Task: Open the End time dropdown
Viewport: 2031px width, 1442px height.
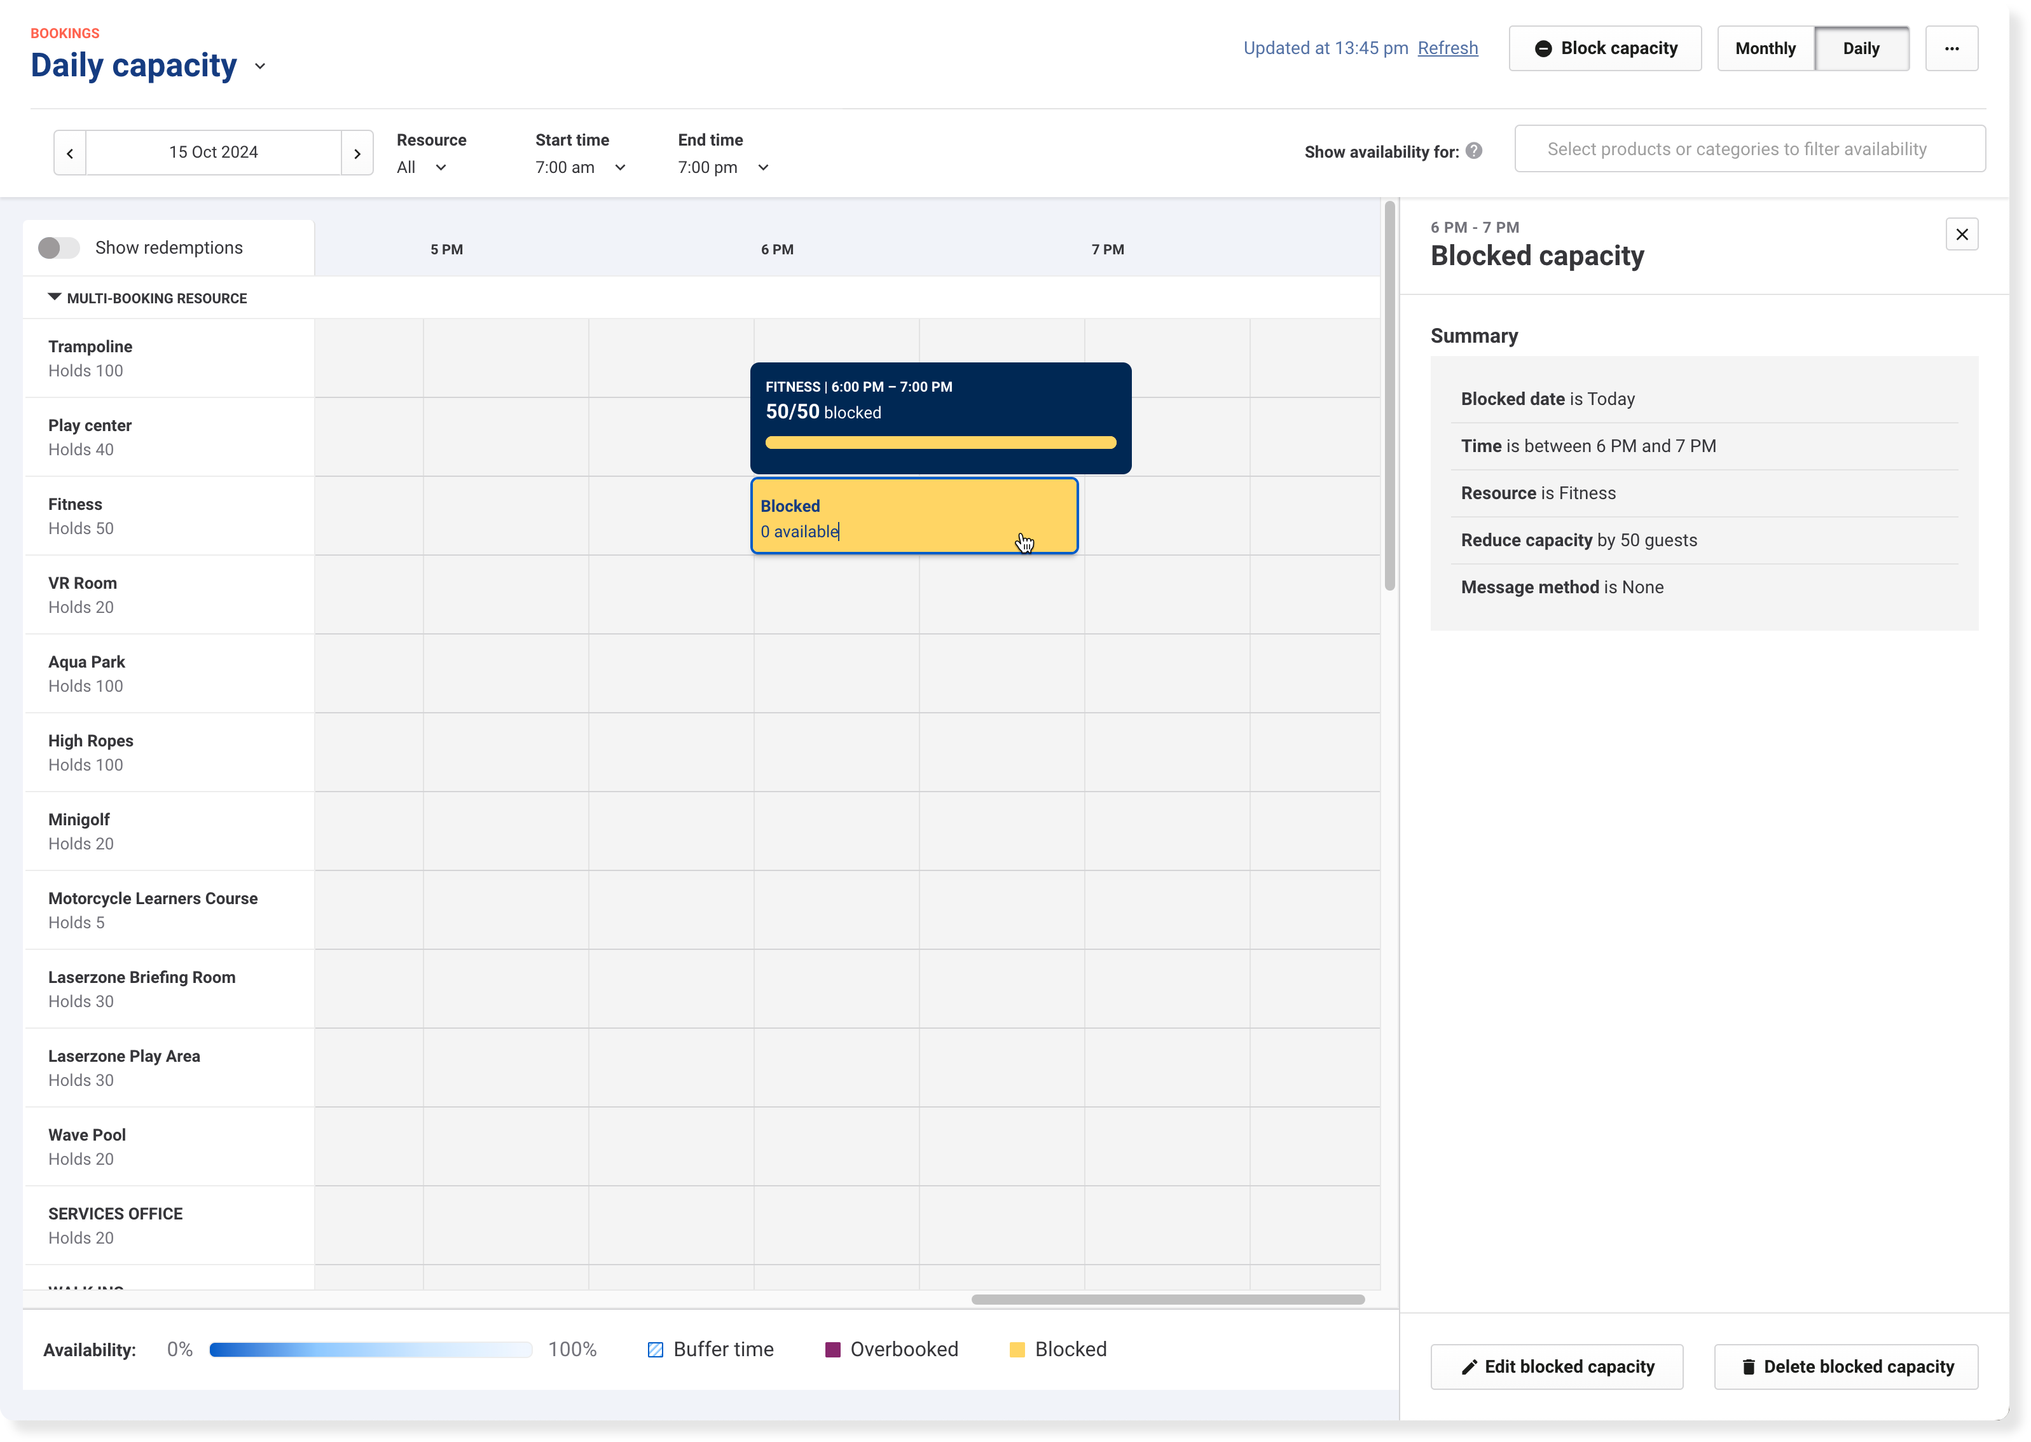Action: coord(724,167)
